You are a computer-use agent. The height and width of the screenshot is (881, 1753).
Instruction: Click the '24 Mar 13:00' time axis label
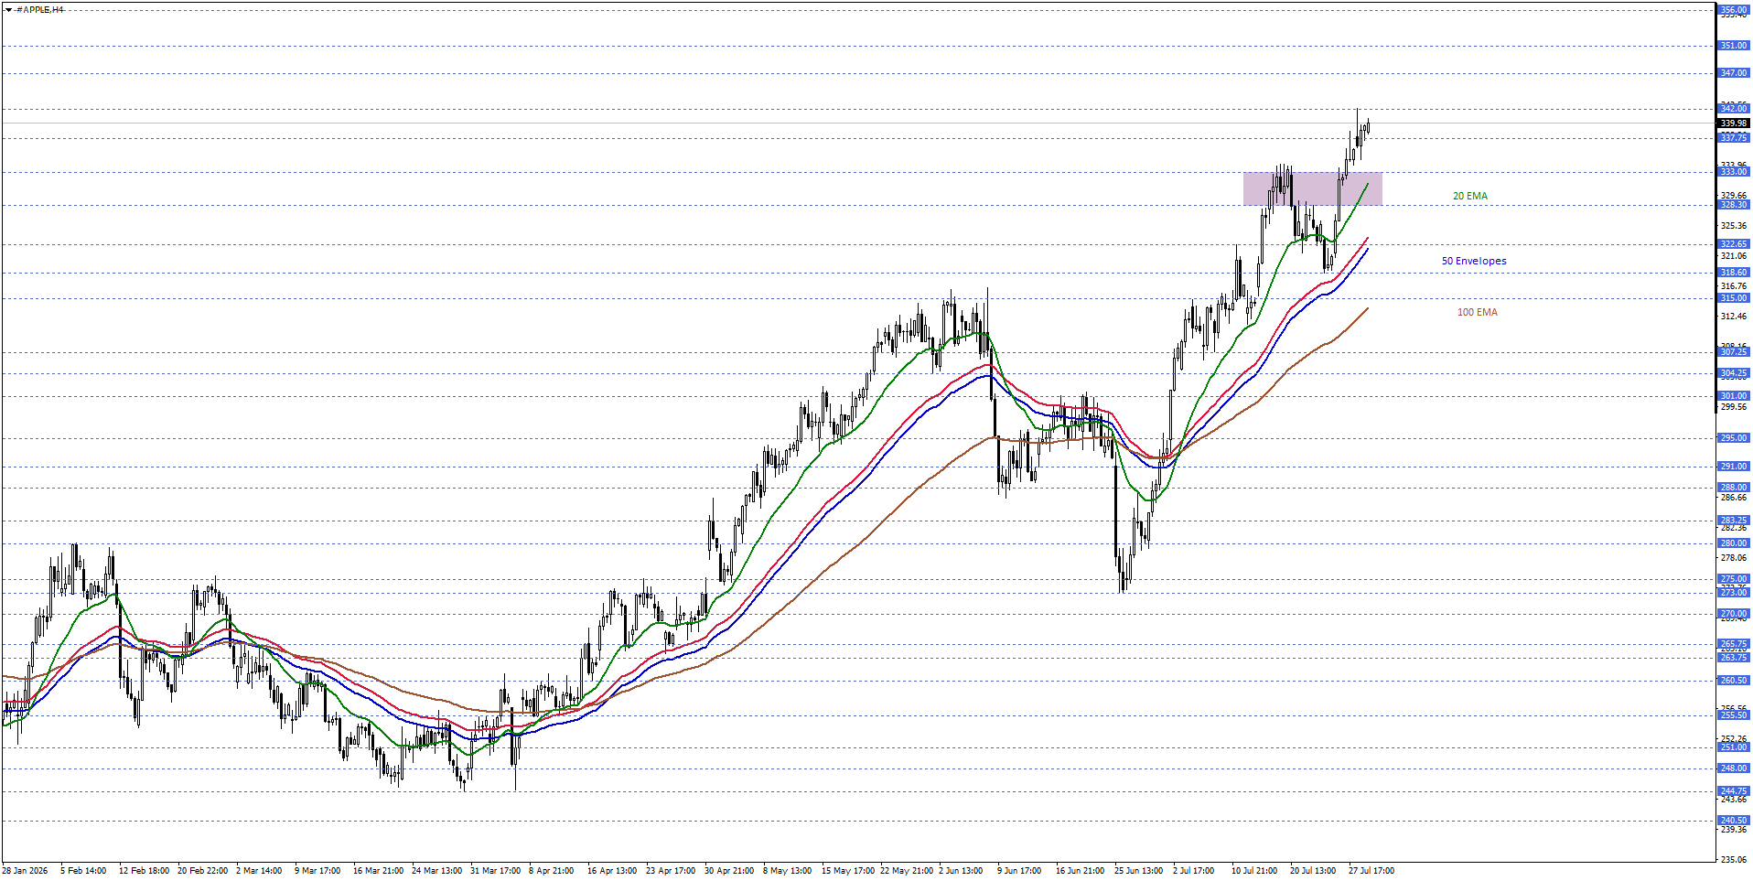[x=436, y=871]
